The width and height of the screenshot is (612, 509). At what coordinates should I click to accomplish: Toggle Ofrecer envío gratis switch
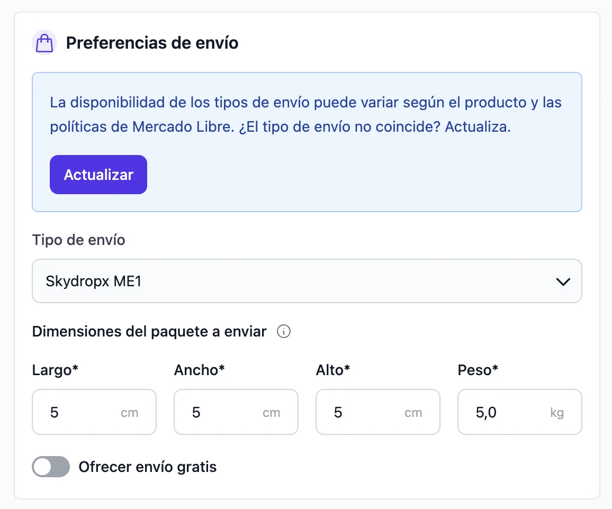51,467
